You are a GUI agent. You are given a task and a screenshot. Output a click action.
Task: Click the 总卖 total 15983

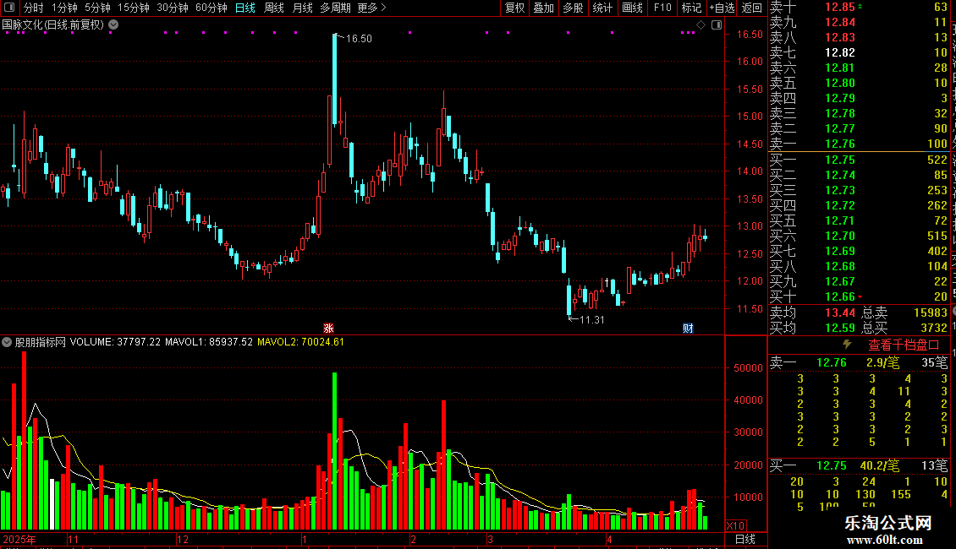point(931,313)
